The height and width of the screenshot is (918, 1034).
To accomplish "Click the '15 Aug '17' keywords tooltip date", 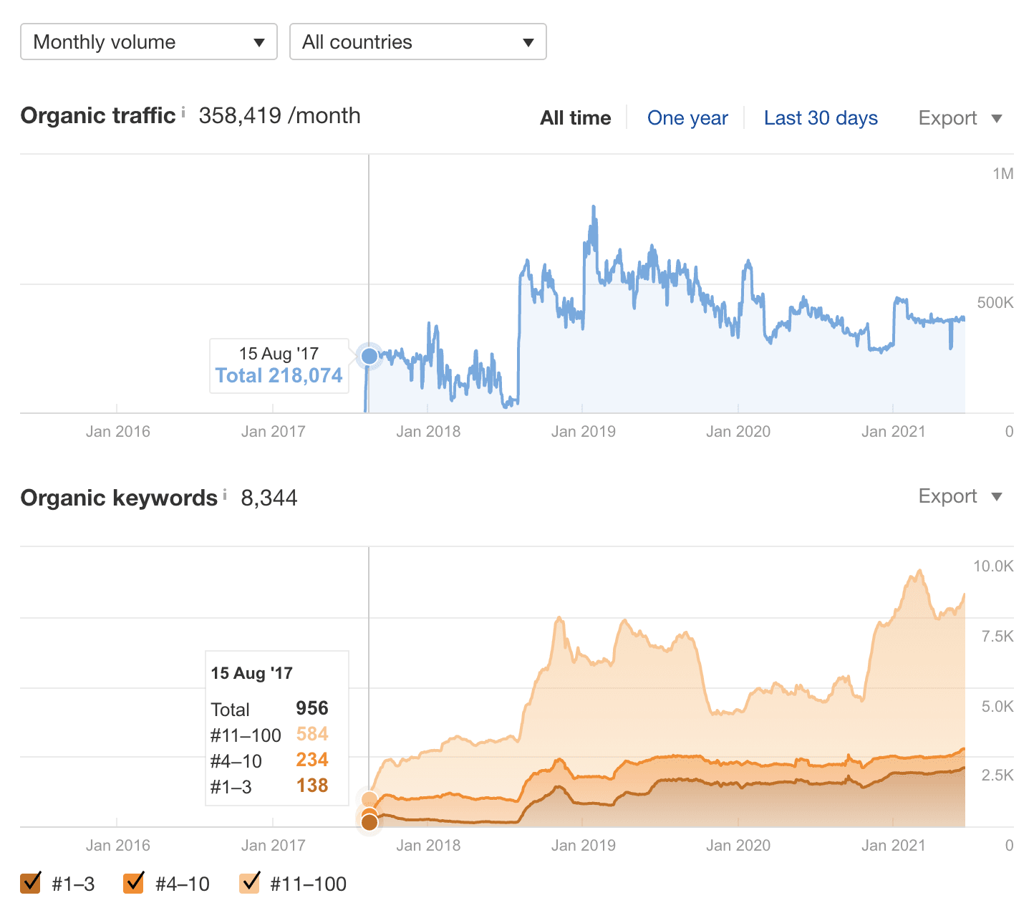I will pos(252,673).
